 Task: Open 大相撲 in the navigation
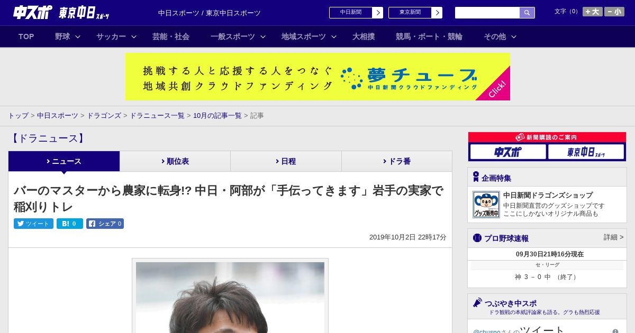pos(364,36)
